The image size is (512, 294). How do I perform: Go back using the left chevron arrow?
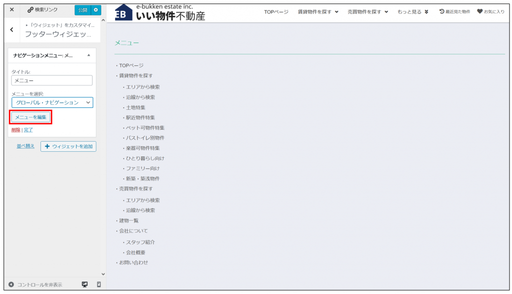pos(12,30)
